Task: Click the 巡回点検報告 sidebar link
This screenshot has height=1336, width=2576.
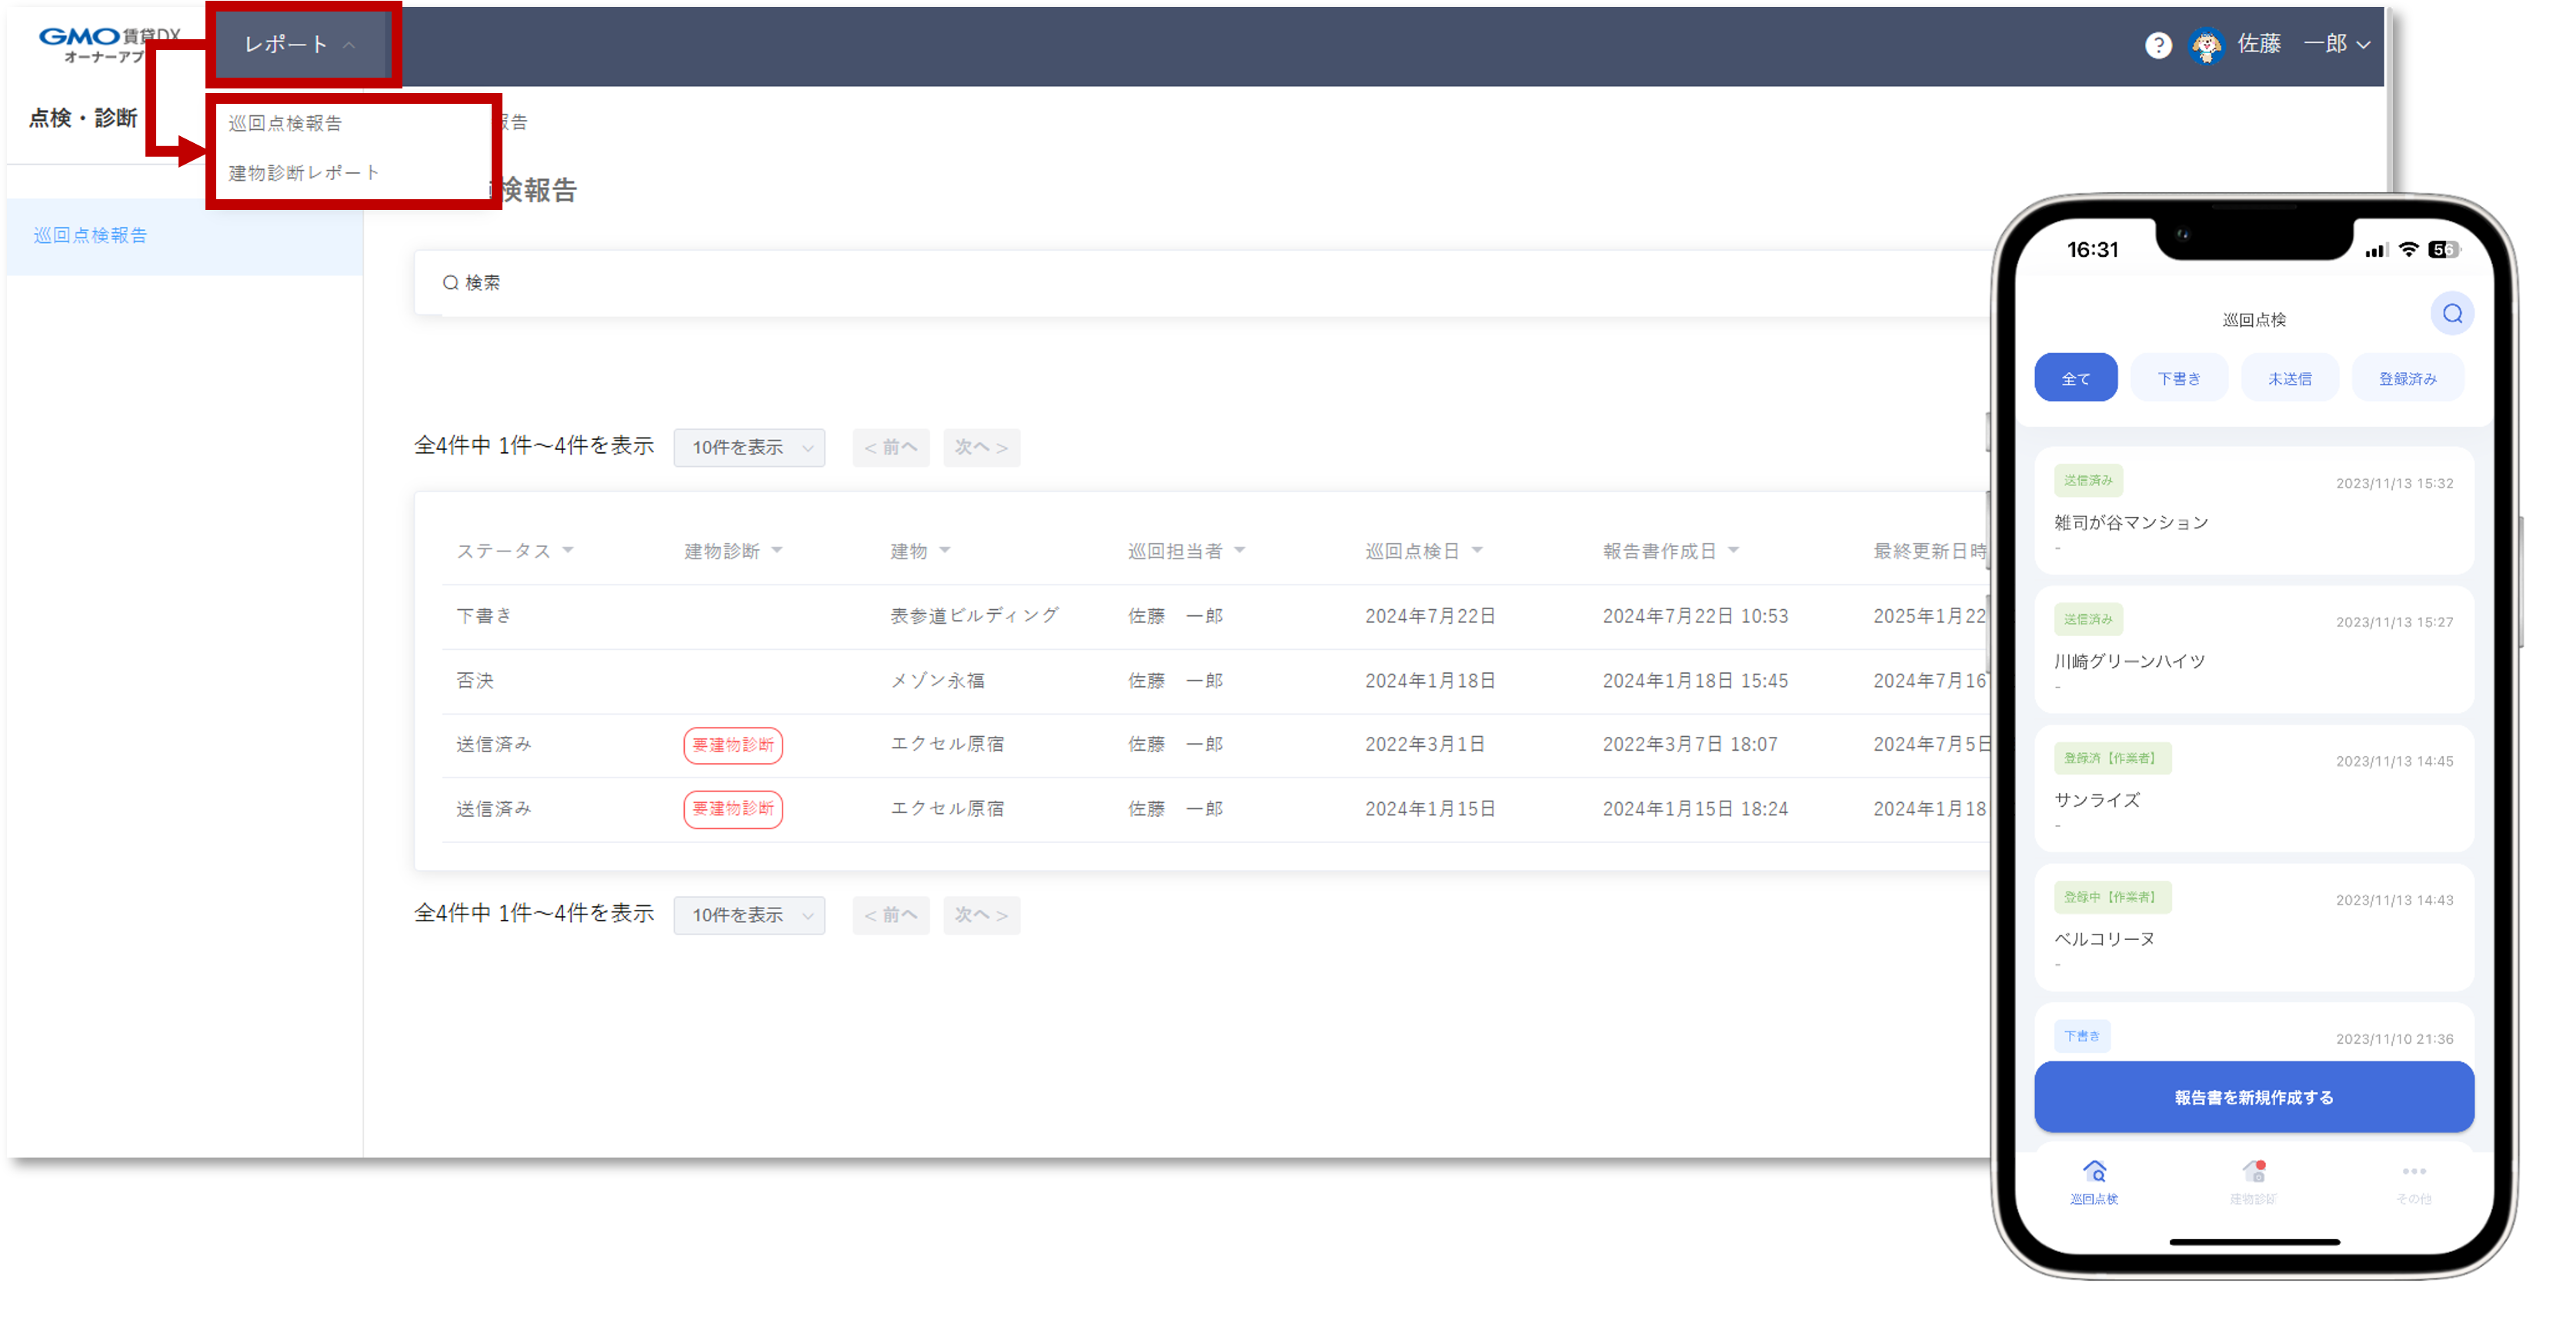Action: 90,235
